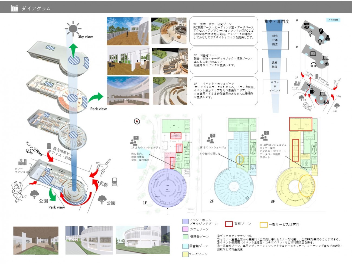Click the green upward arrow below Sky view
The height and width of the screenshot is (264, 352).
(73, 50)
